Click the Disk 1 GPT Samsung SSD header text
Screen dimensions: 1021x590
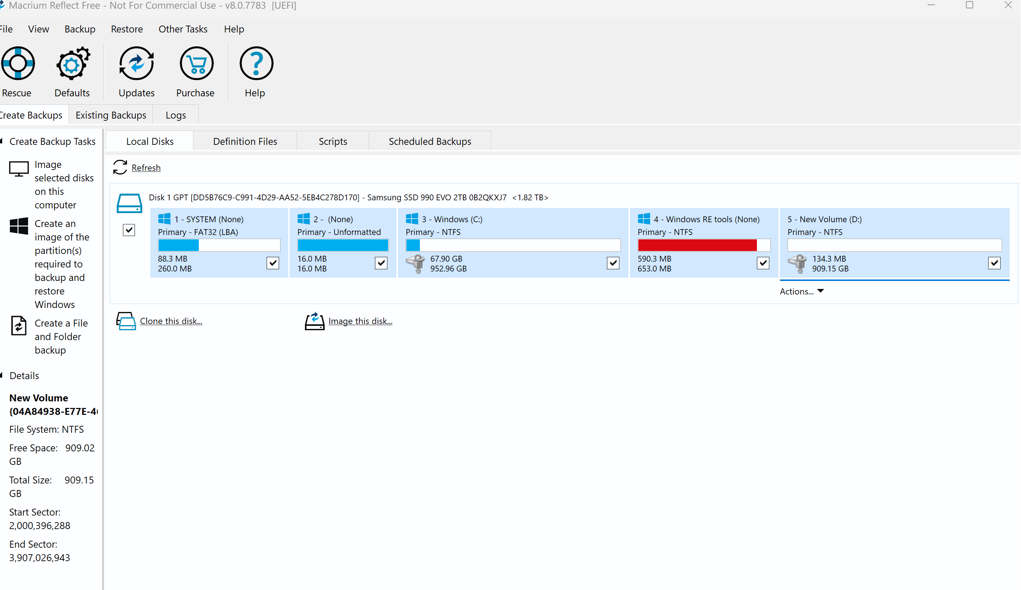pyautogui.click(x=348, y=197)
